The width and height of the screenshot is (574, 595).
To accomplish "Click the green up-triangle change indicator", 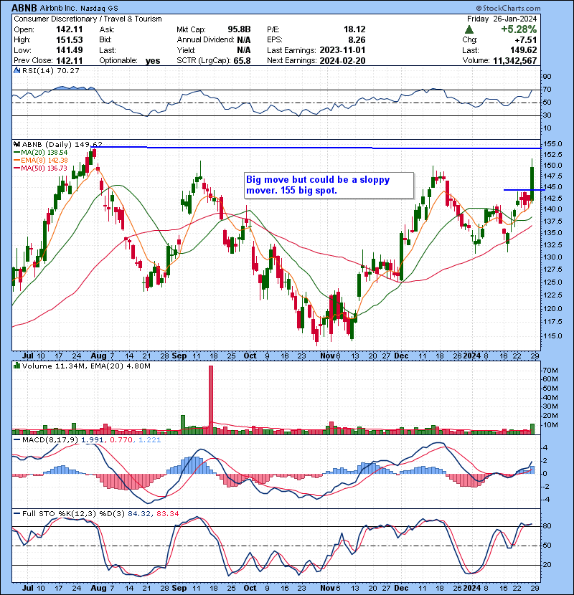I will click(x=469, y=29).
